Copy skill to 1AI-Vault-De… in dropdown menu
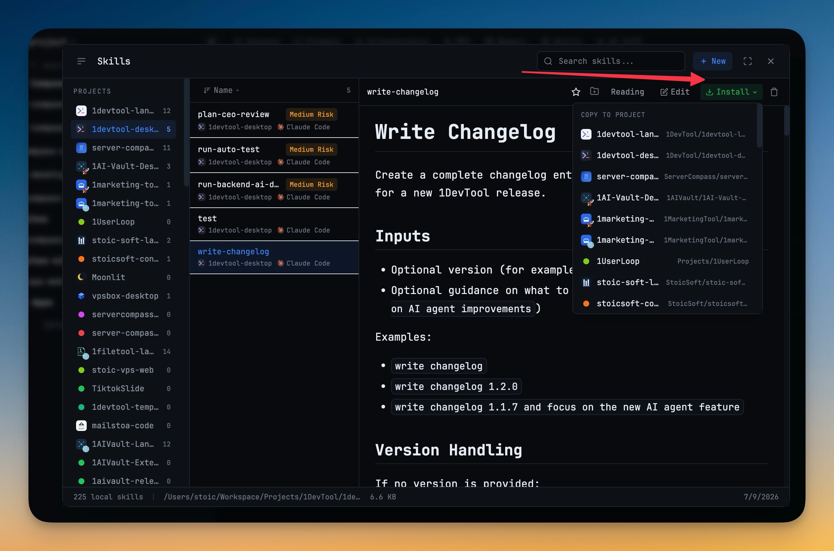The height and width of the screenshot is (551, 834). (665, 198)
